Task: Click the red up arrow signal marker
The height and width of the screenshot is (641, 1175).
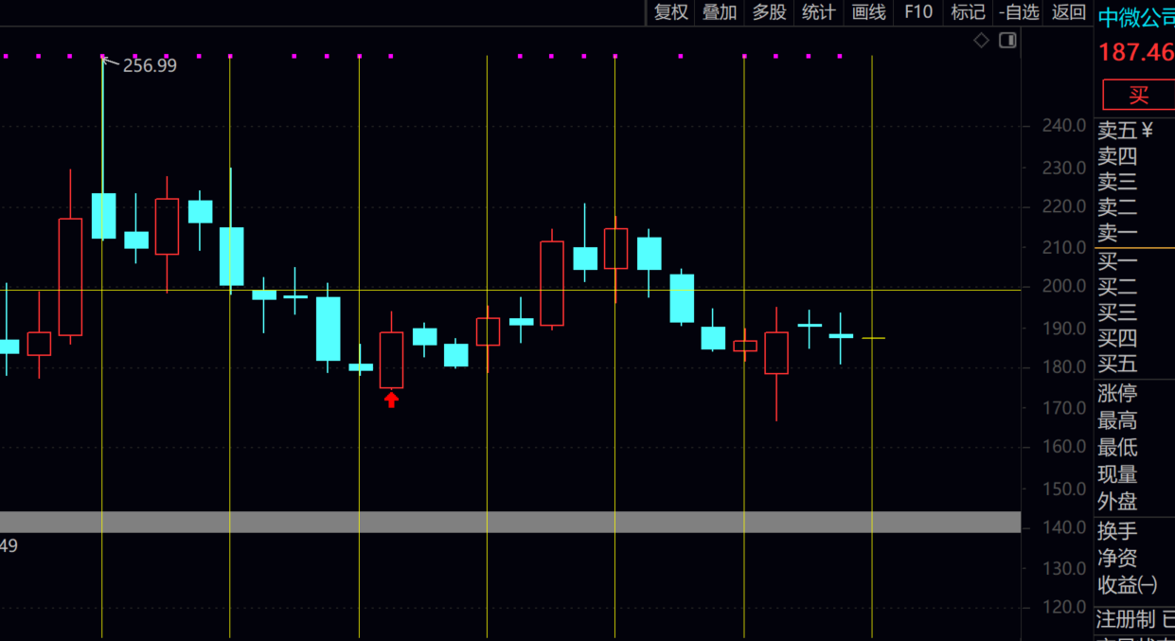Action: pyautogui.click(x=391, y=401)
